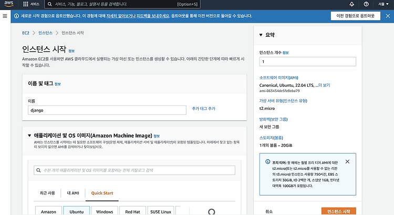Click the magnifier icon in AMI search
Viewport: 394px width, 215px height.
click(x=38, y=170)
